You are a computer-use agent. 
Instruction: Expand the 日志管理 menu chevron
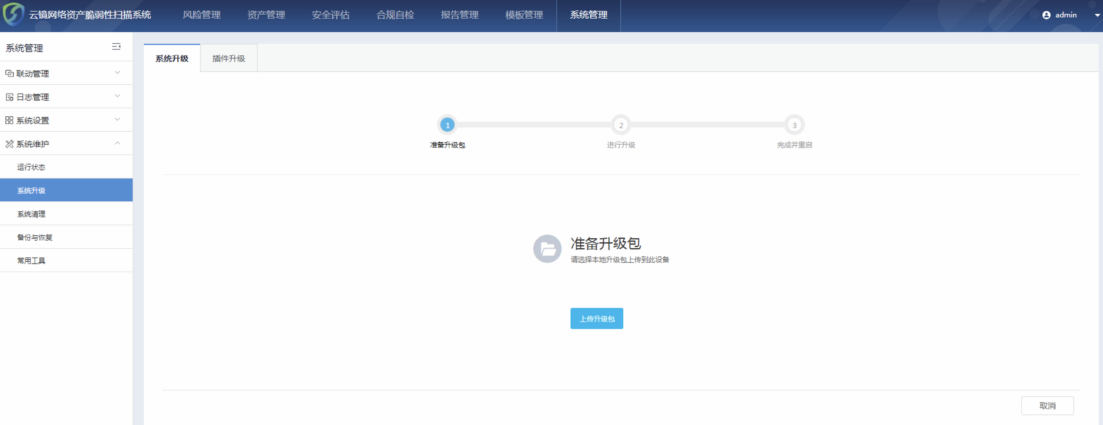click(x=118, y=96)
